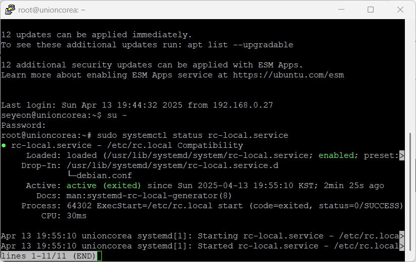Image resolution: width=416 pixels, height=262 pixels.
Task: Click '12 additional security updates' line
Action: coord(152,65)
